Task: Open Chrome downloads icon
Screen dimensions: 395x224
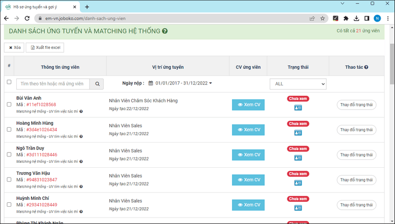Action: pyautogui.click(x=356, y=18)
